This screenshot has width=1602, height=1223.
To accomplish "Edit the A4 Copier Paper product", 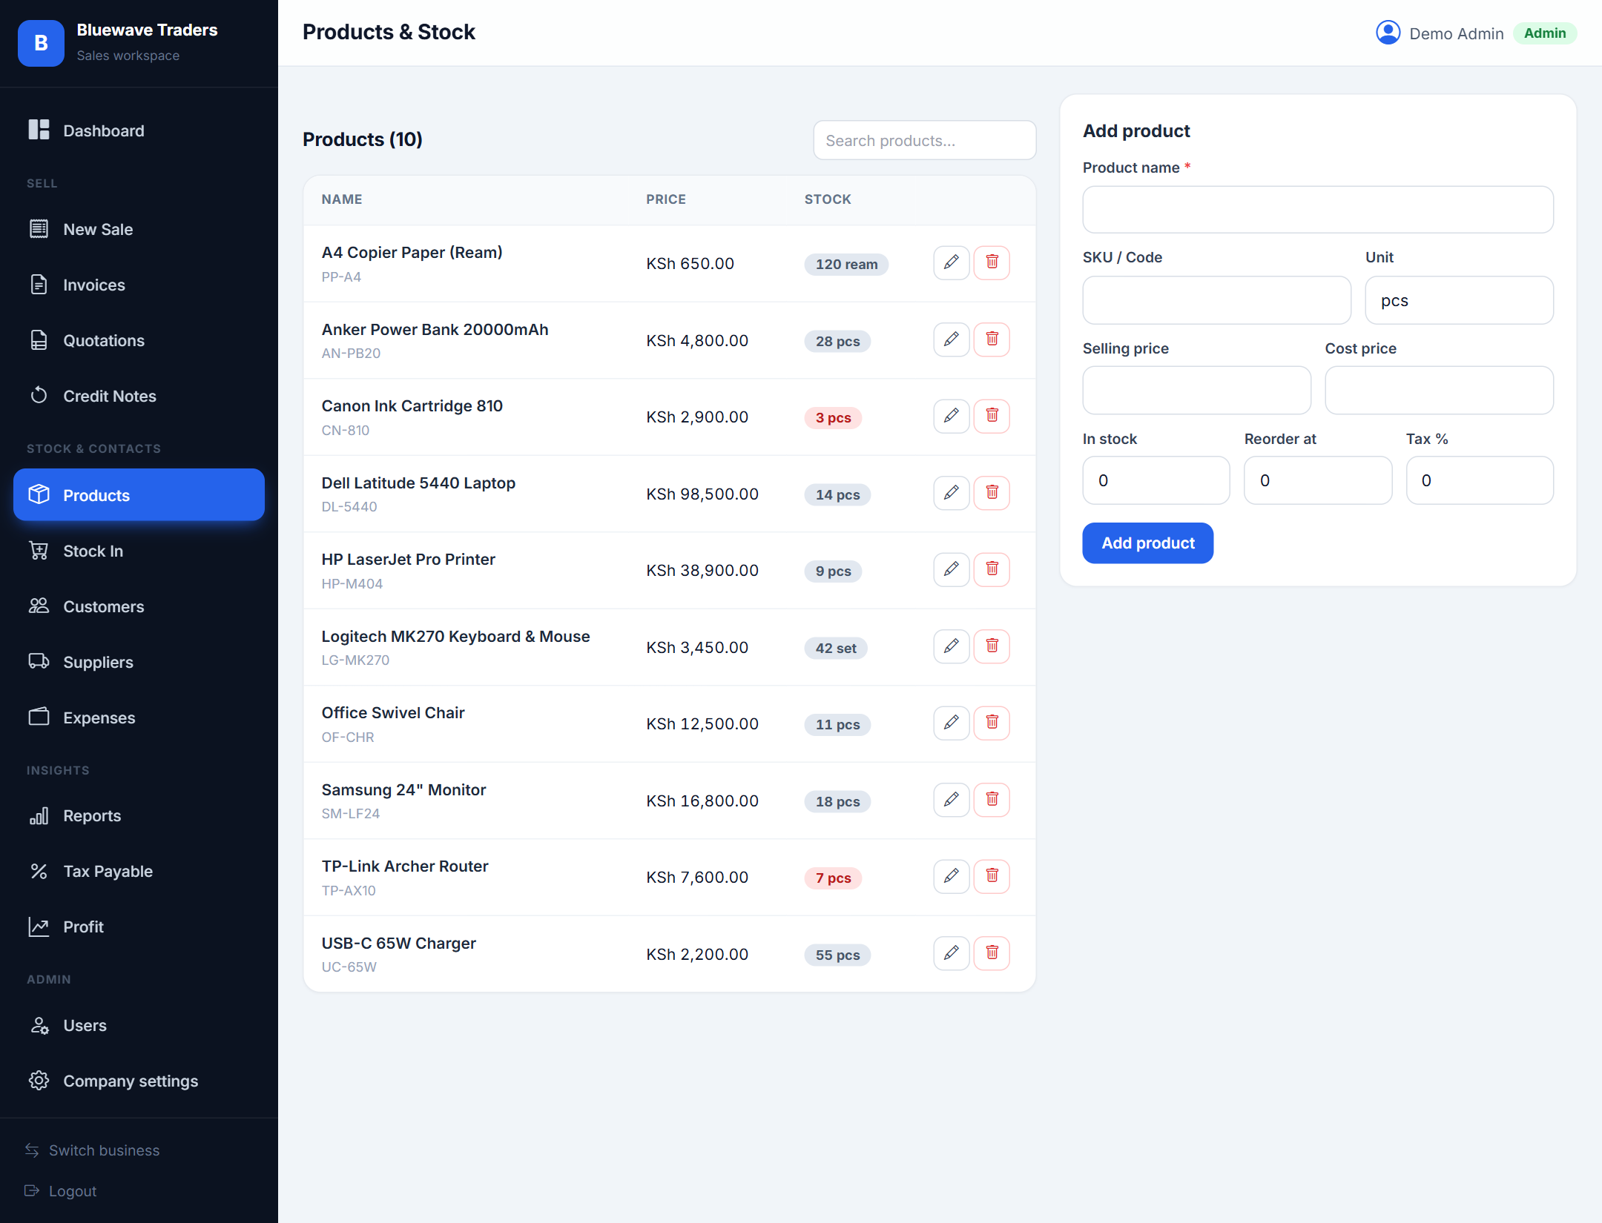I will tap(951, 262).
